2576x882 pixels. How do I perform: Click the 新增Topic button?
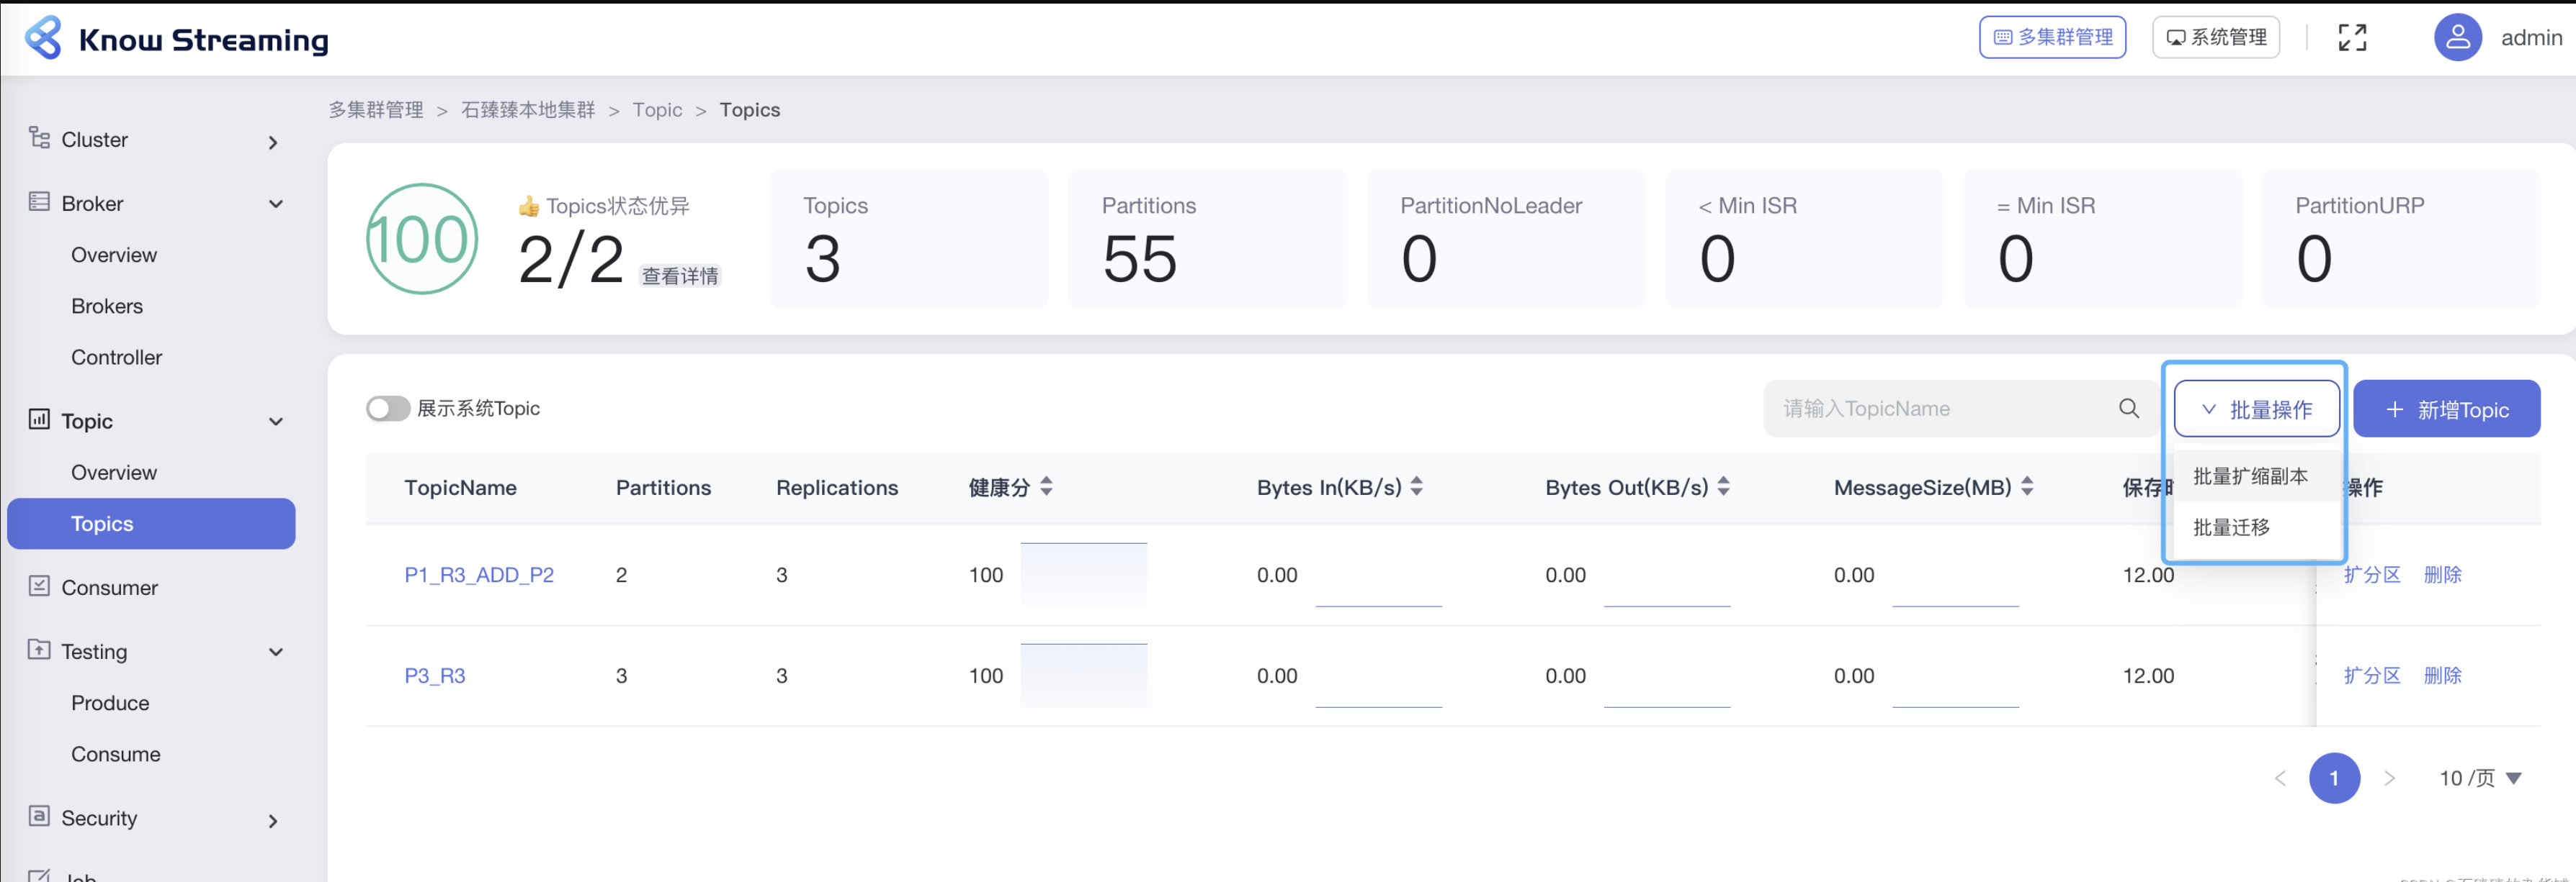tap(2446, 409)
